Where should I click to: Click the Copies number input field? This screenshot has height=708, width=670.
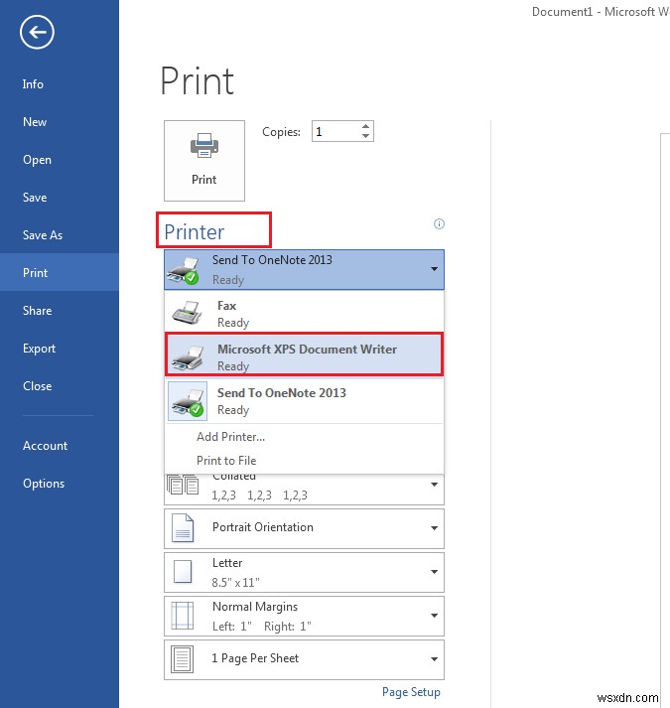coord(335,131)
